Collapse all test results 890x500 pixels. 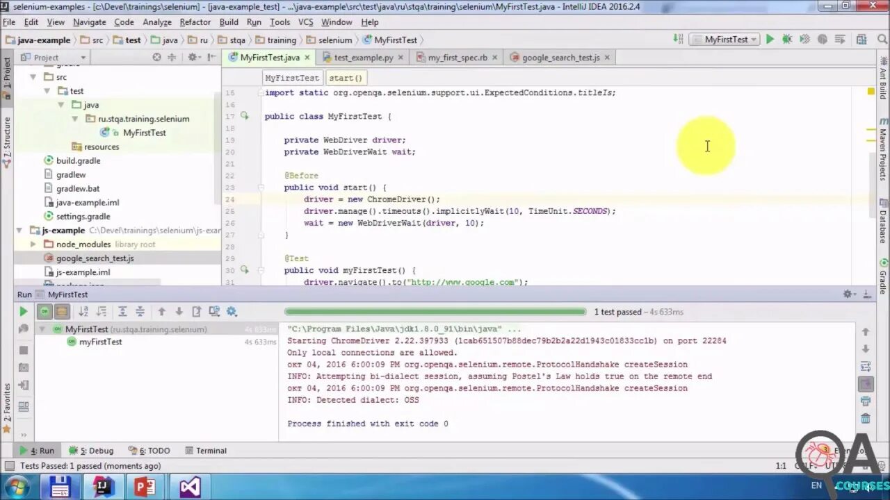pos(140,312)
